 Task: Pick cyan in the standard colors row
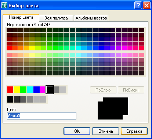tap(30, 90)
